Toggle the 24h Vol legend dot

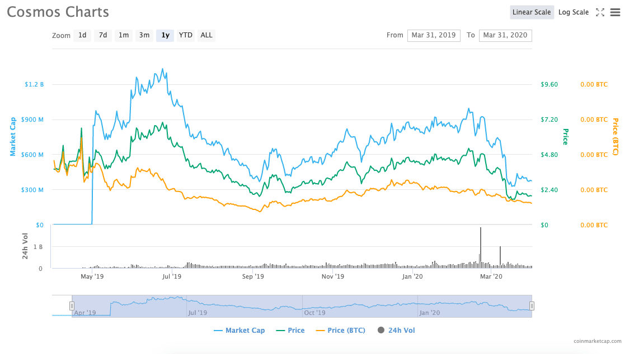coord(381,331)
